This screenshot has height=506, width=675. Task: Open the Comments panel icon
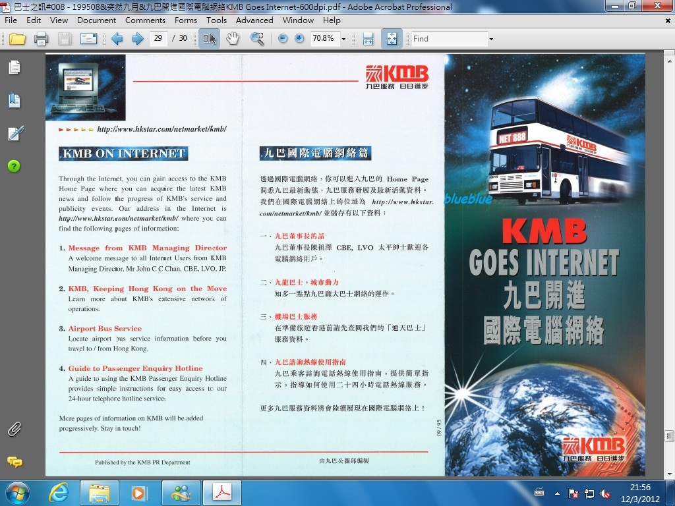coord(15,462)
